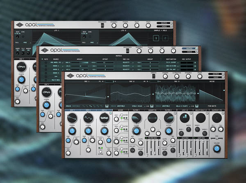Click the OSC 1 blue Coarse knob

tap(72, 131)
